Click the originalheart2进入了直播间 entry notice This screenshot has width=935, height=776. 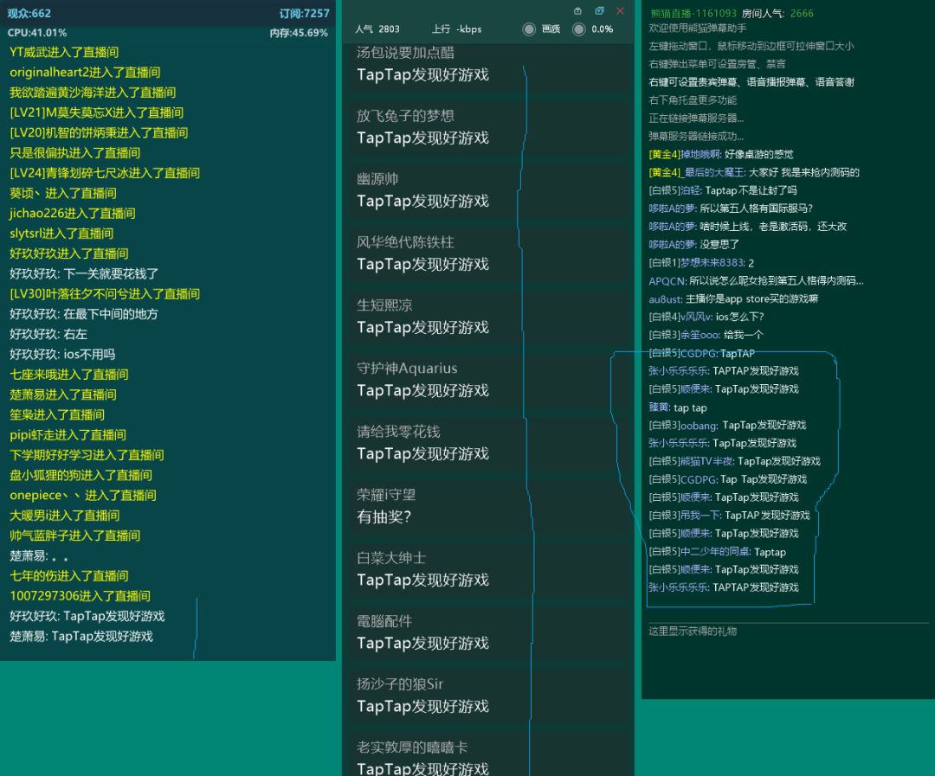point(85,73)
